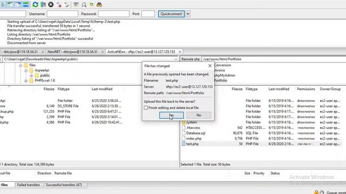This screenshot has width=346, height=194.
Task: Toggle the message log display icon
Action: click(x=3, y=4)
